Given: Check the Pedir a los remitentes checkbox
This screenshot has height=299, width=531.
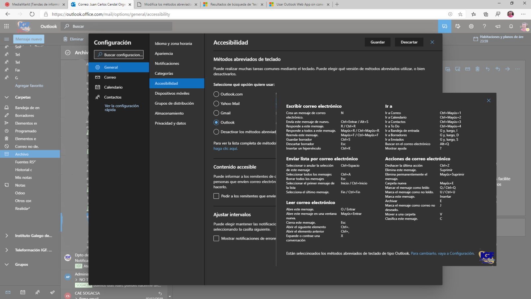Looking at the screenshot, I should (216, 196).
